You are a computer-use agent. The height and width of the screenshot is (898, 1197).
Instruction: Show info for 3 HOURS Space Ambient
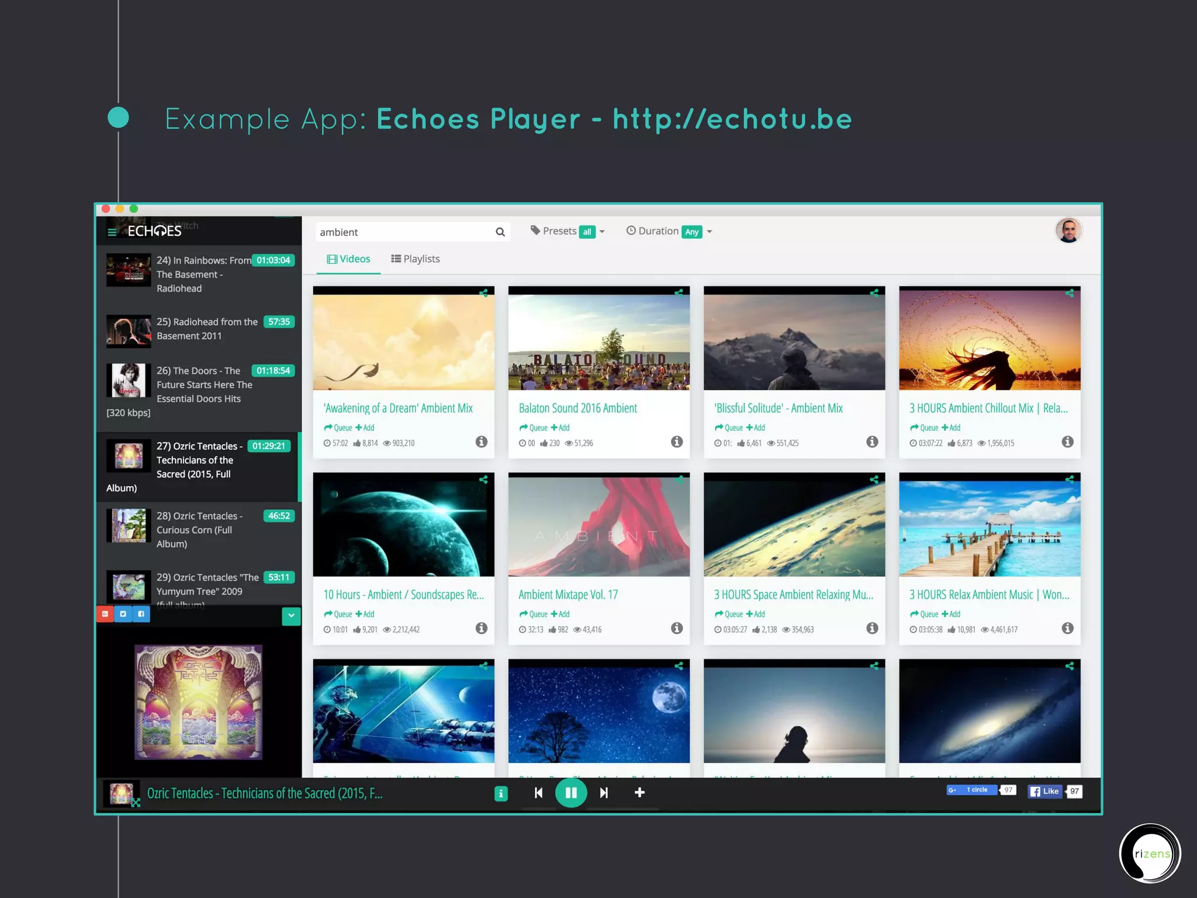871,628
